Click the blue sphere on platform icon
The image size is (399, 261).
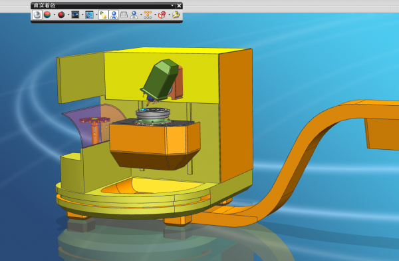point(134,15)
